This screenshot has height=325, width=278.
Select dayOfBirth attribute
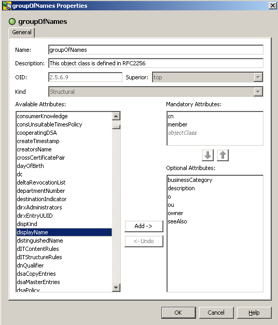click(x=64, y=166)
